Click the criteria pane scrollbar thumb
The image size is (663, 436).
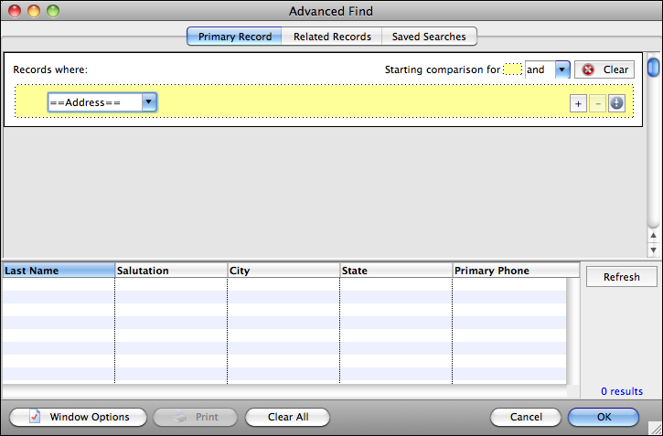(653, 69)
